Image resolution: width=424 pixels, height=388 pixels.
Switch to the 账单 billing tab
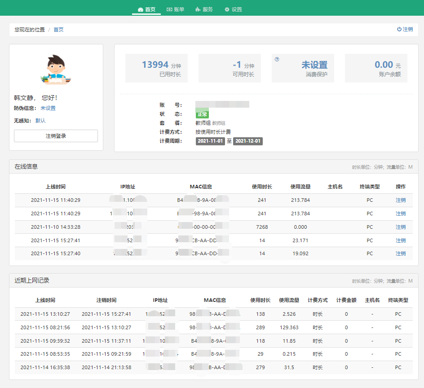[175, 9]
